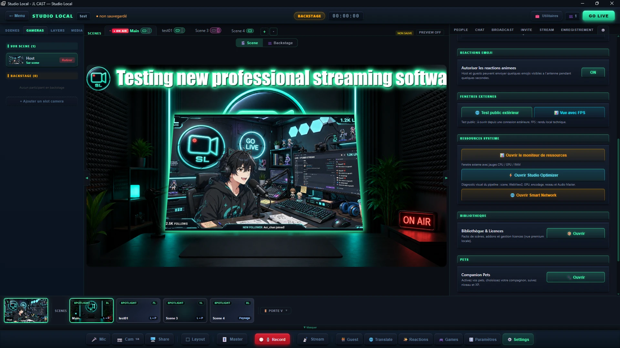Viewport: 620px width, 348px height.
Task: Open the STREAM tab in right panel
Action: click(547, 30)
